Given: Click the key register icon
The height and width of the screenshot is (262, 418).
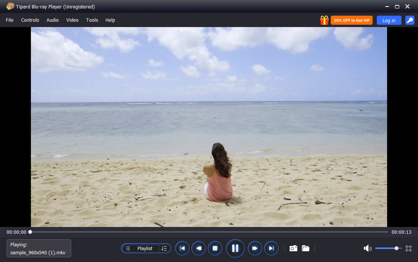Looking at the screenshot, I should click(410, 20).
